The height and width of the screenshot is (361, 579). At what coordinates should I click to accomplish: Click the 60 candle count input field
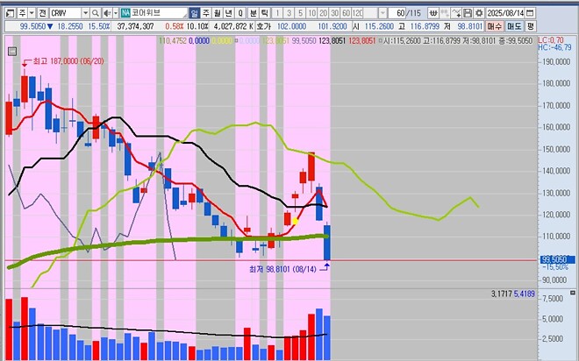pyautogui.click(x=397, y=13)
